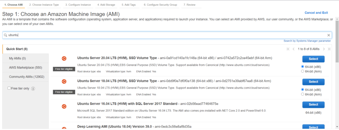339x130 pixels.
Task: Go to first page of AMI results
Action: pyautogui.click(x=288, y=49)
